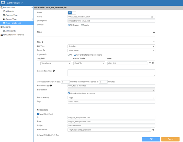Open the Event Severity dropdown
Image resolution: width=183 pixels, height=142 pixels.
pyautogui.click(x=111, y=98)
